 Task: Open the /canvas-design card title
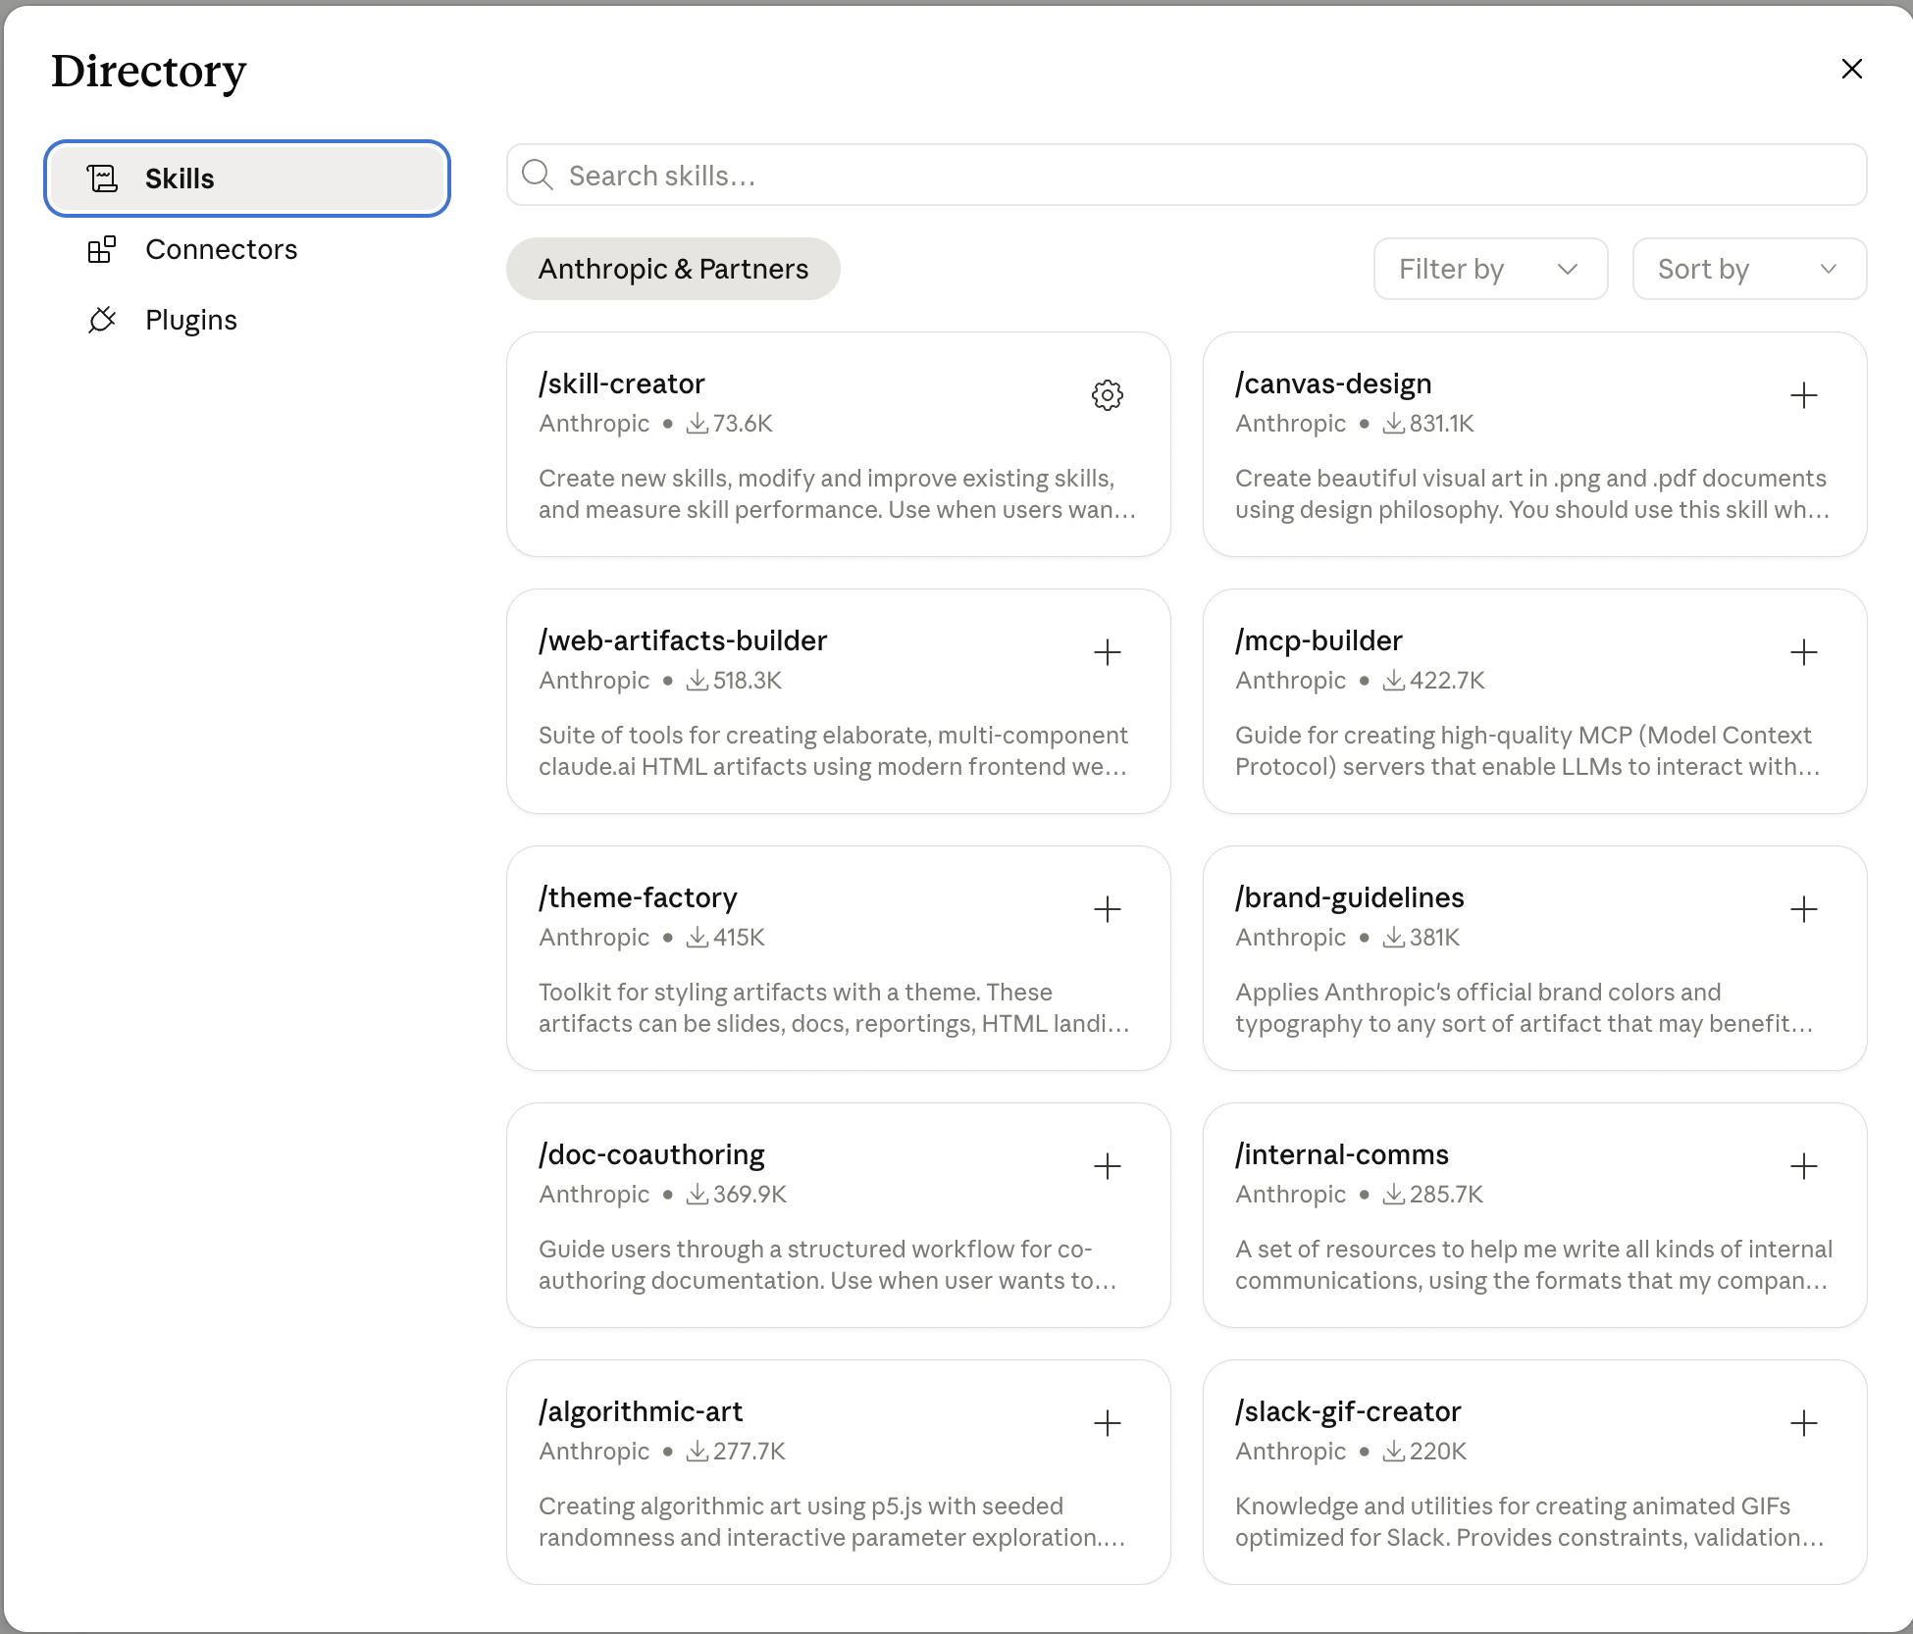pos(1333,383)
